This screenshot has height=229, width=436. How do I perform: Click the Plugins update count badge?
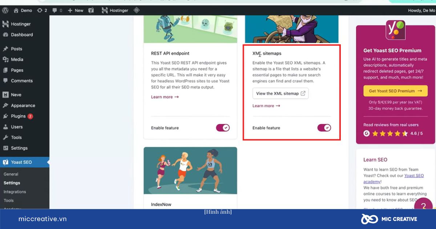pyautogui.click(x=30, y=116)
